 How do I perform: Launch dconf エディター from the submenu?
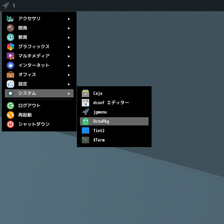[x=114, y=103]
